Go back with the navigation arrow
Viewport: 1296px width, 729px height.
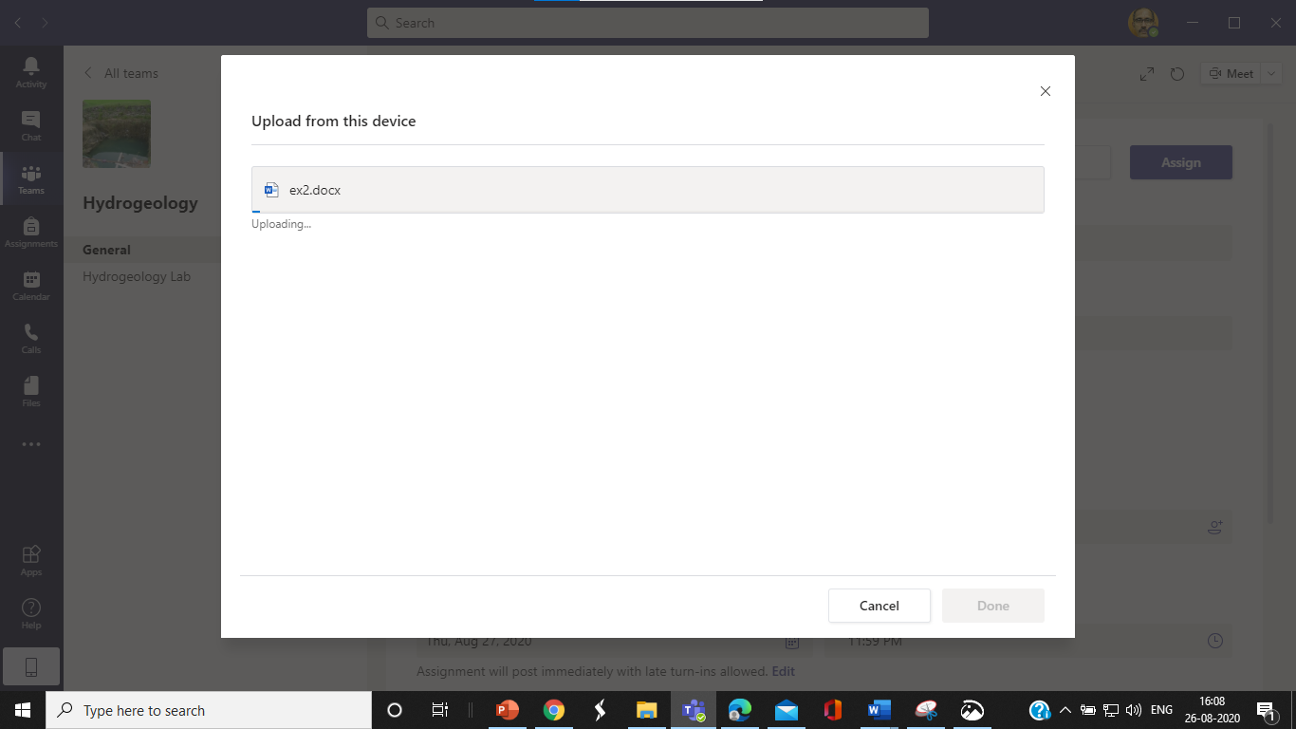(19, 22)
